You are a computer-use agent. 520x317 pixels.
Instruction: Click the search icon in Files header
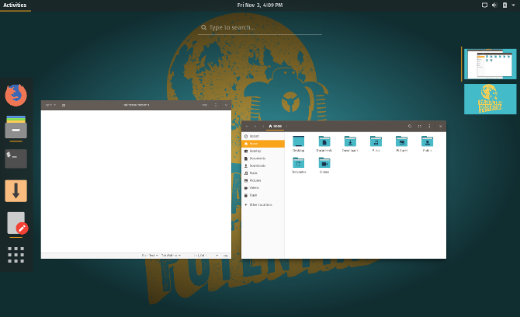pyautogui.click(x=410, y=126)
